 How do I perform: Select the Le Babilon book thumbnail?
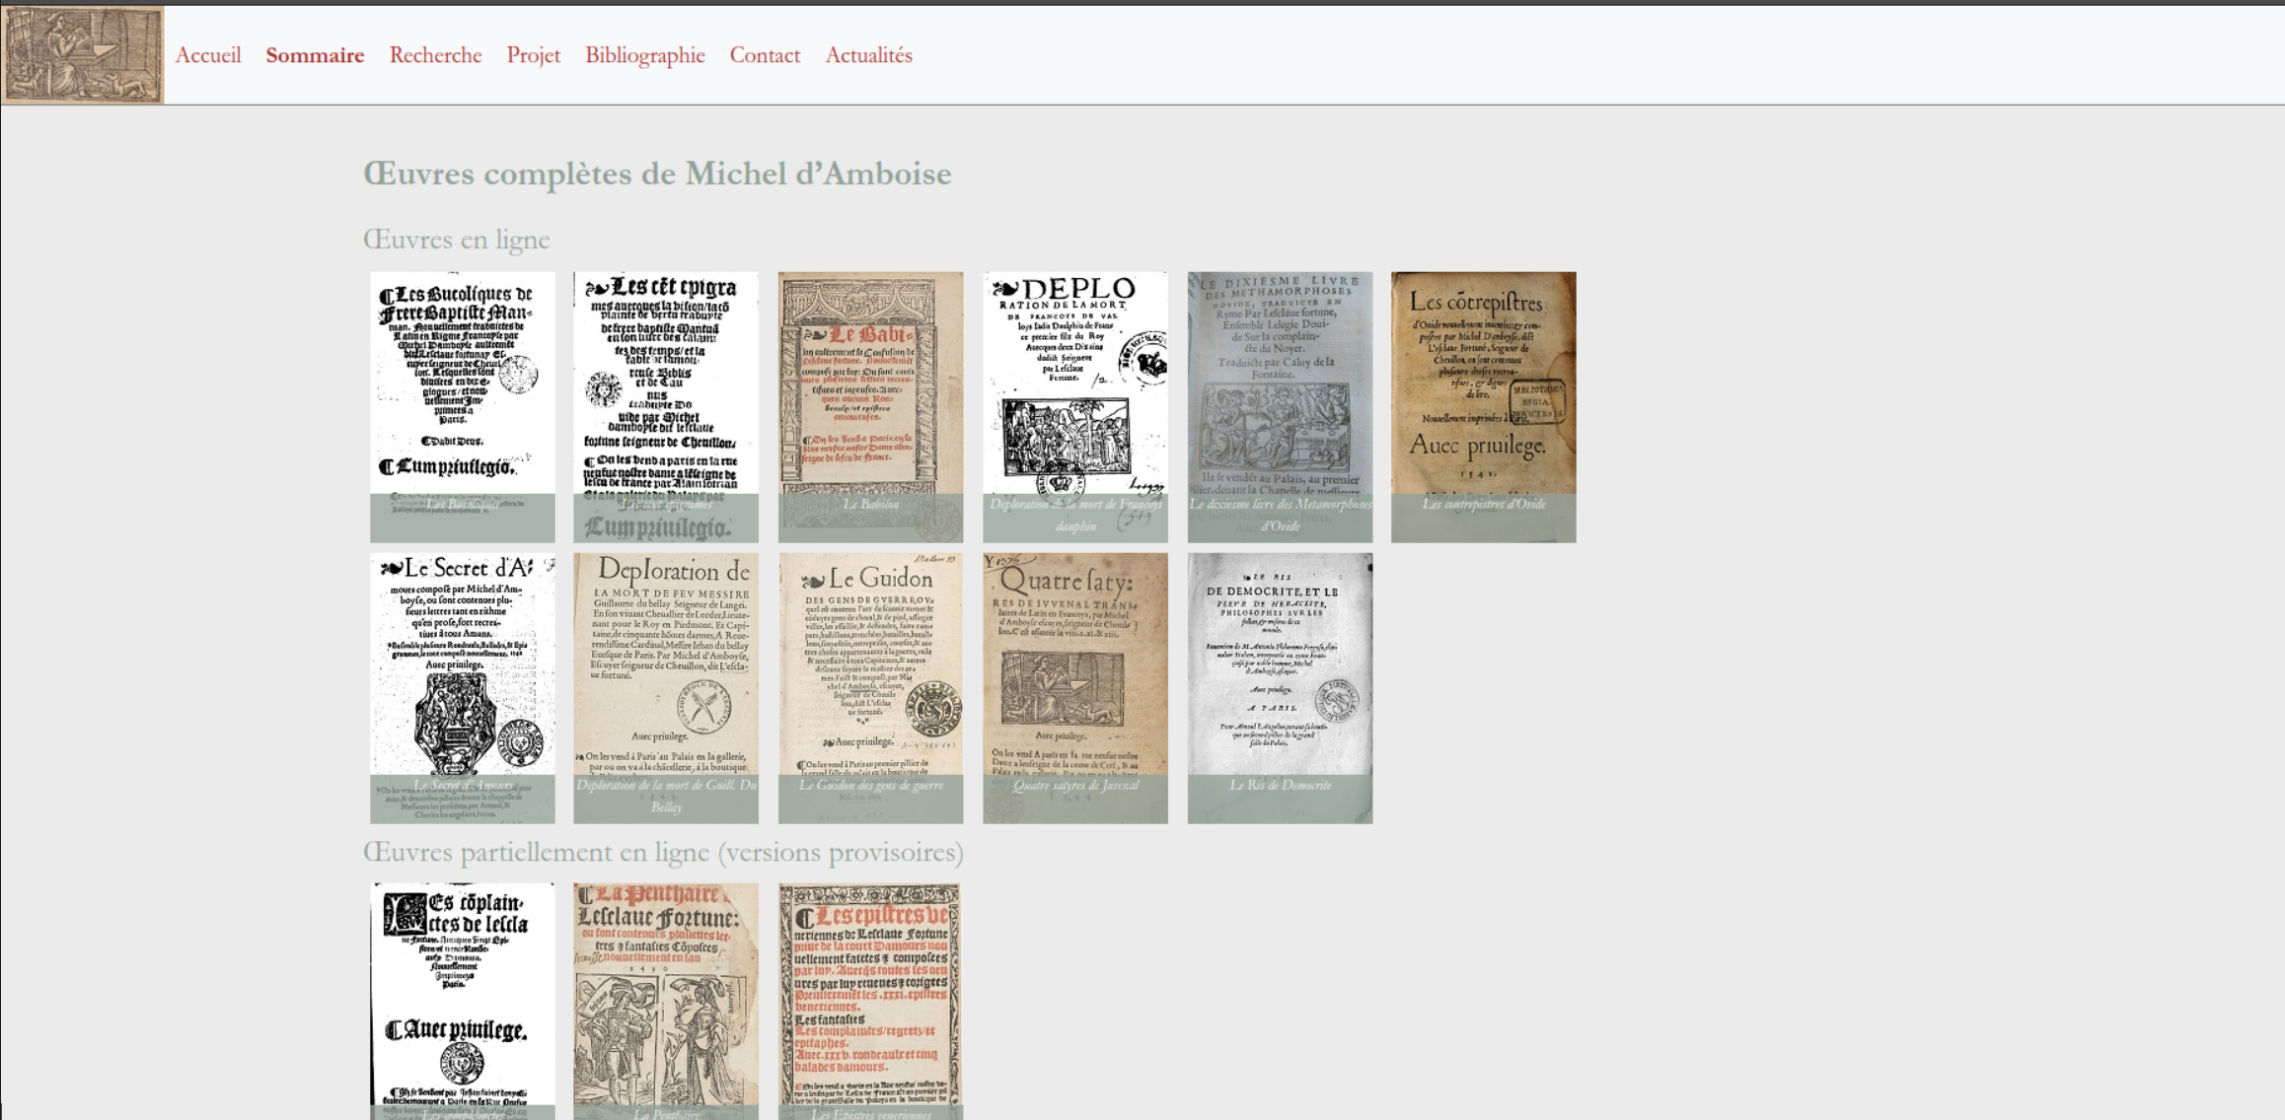click(870, 407)
